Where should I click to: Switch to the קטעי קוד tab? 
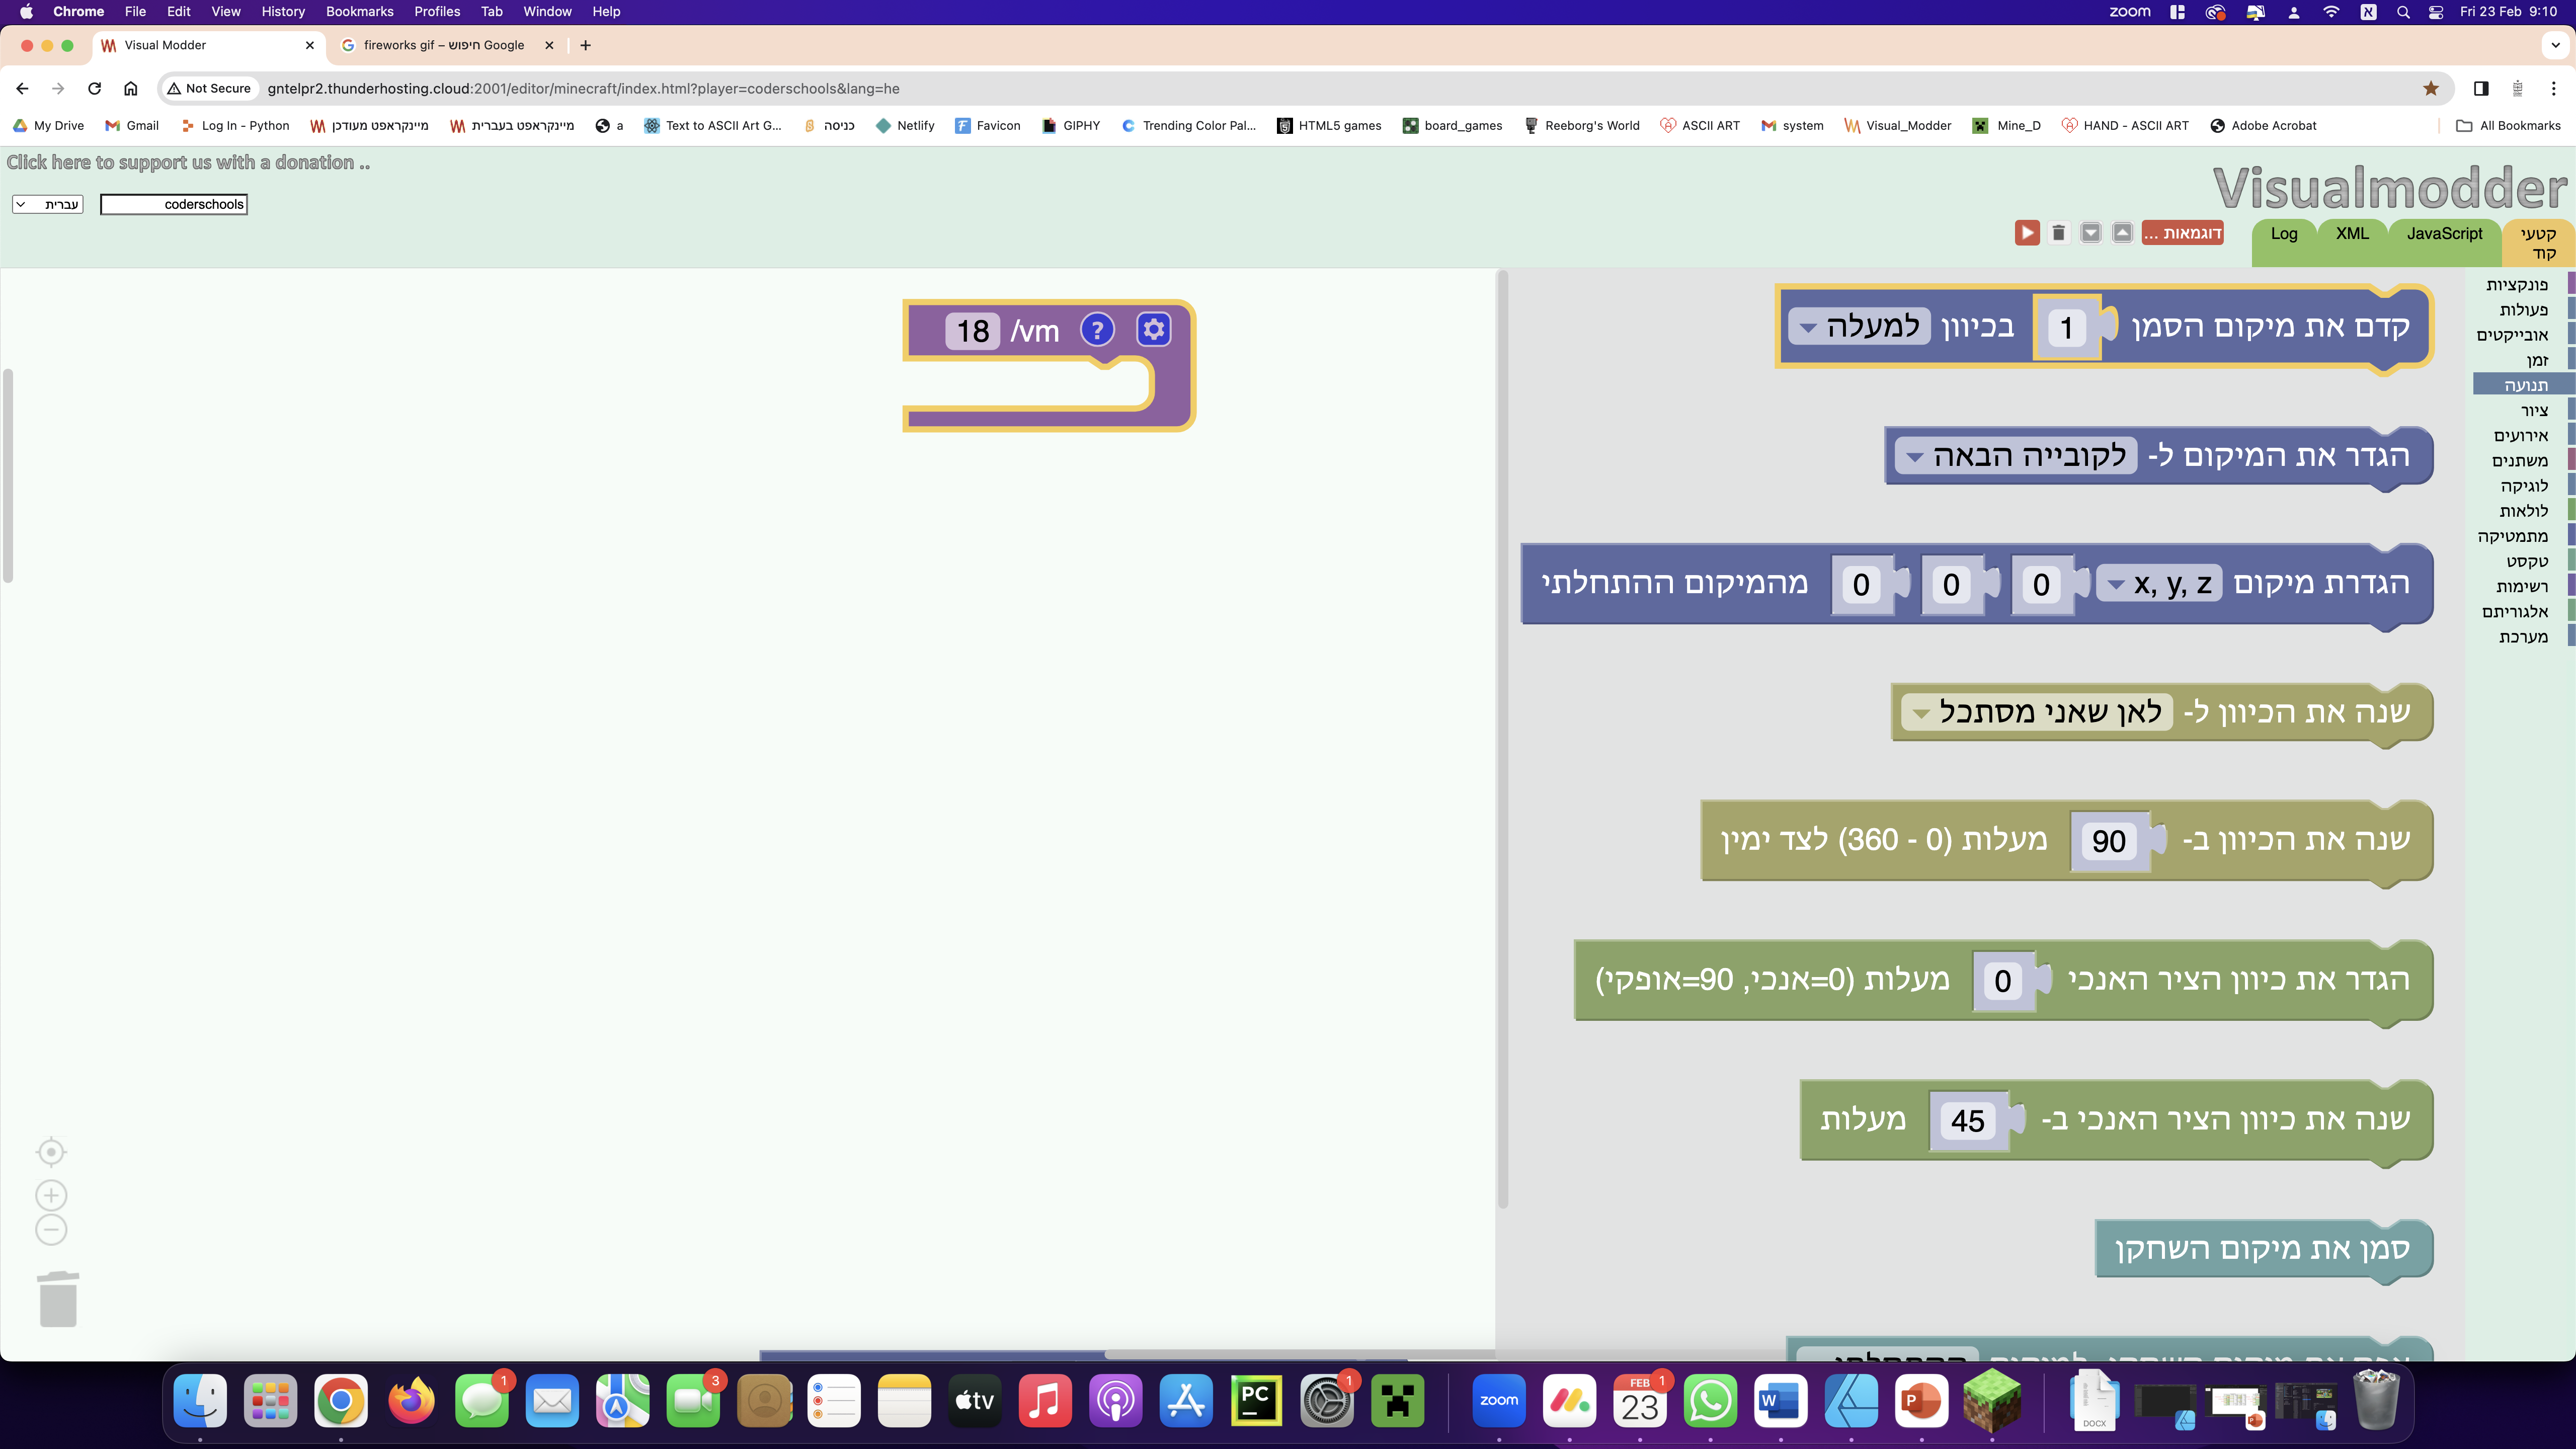[2538, 243]
